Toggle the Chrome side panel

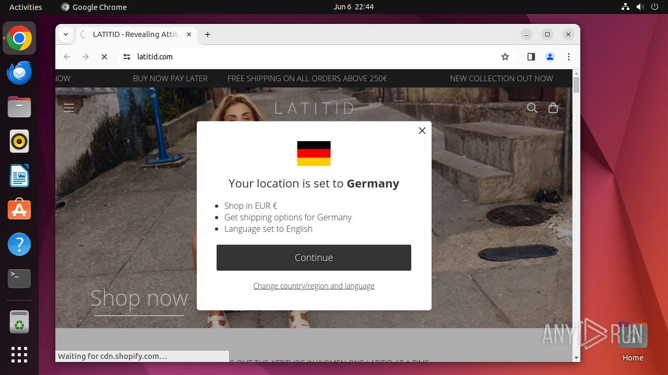[x=531, y=57]
